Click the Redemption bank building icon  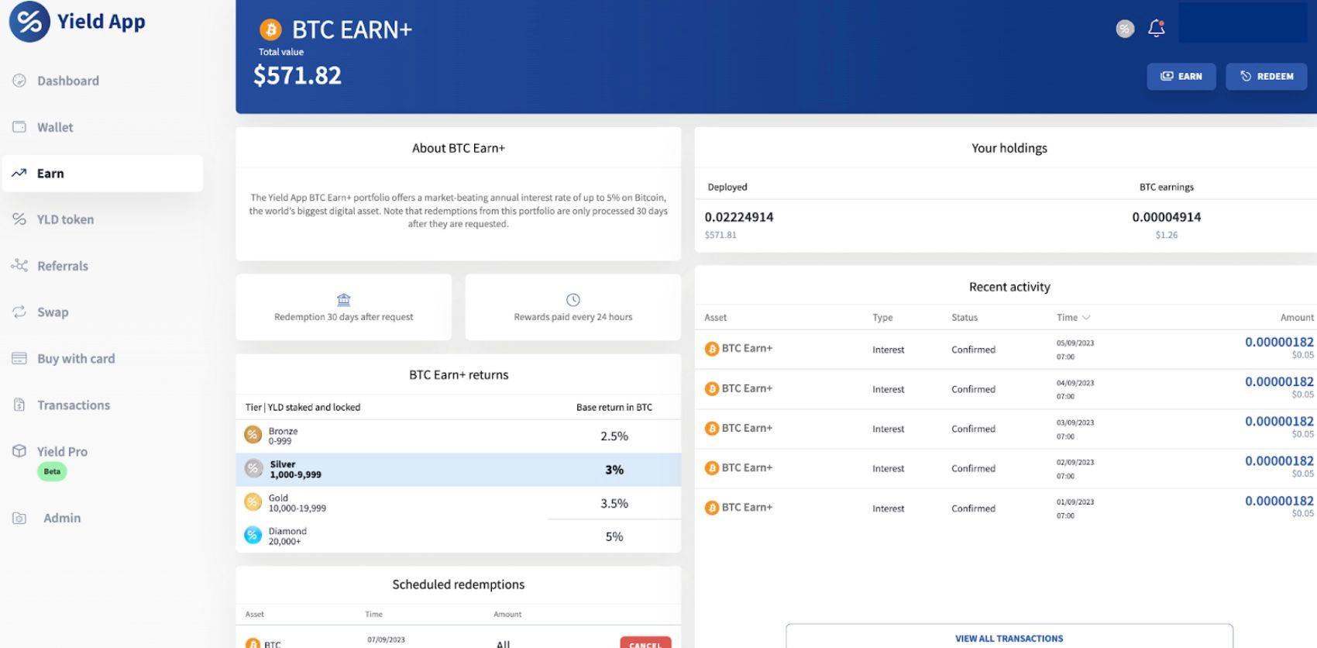pyautogui.click(x=343, y=300)
